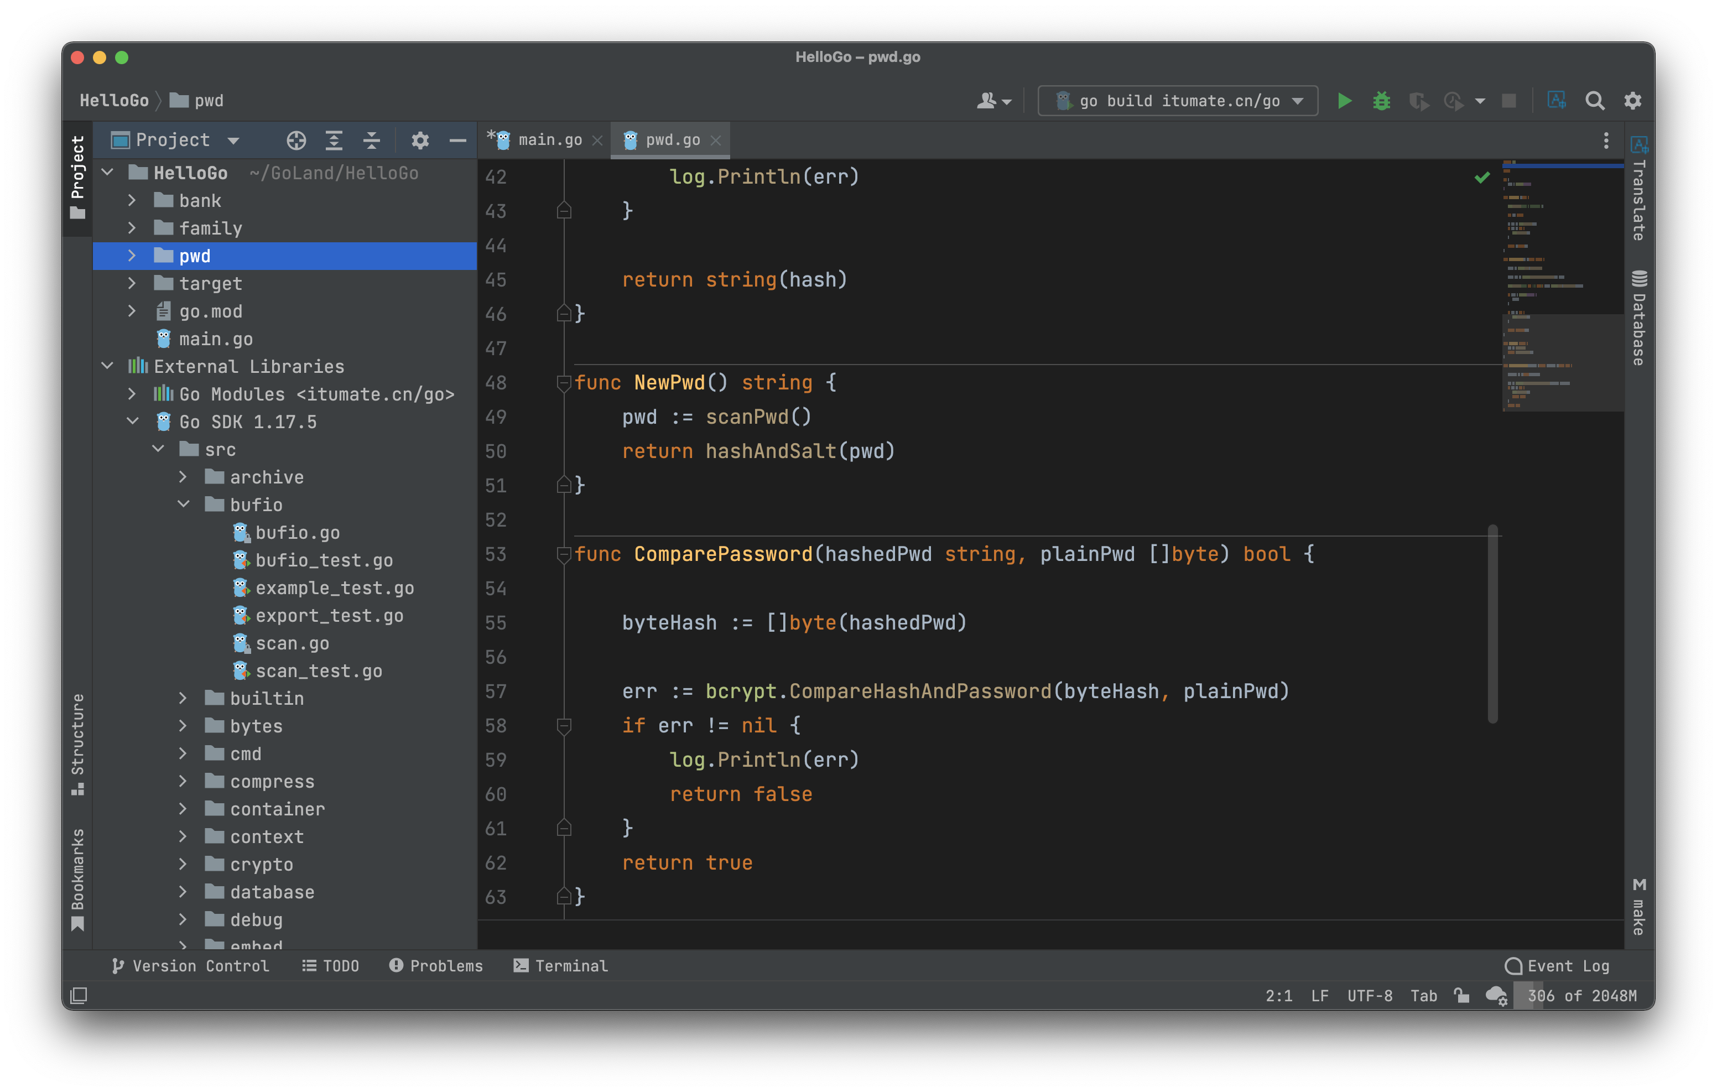Open editor tabs three-dot menu
Image resolution: width=1717 pixels, height=1092 pixels.
point(1606,141)
